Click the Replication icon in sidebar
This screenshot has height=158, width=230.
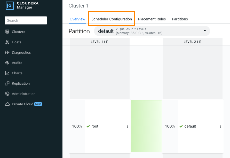point(7,83)
